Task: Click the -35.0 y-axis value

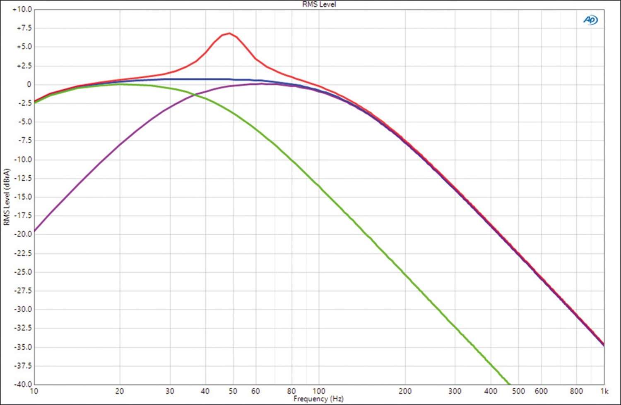Action: 22,347
